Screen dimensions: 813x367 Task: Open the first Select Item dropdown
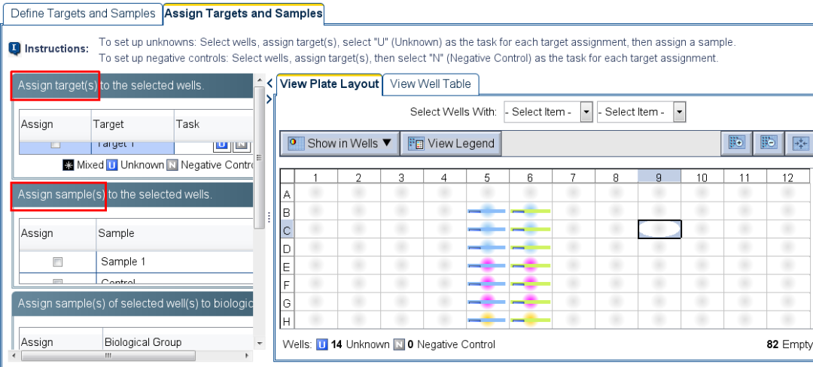tap(586, 112)
